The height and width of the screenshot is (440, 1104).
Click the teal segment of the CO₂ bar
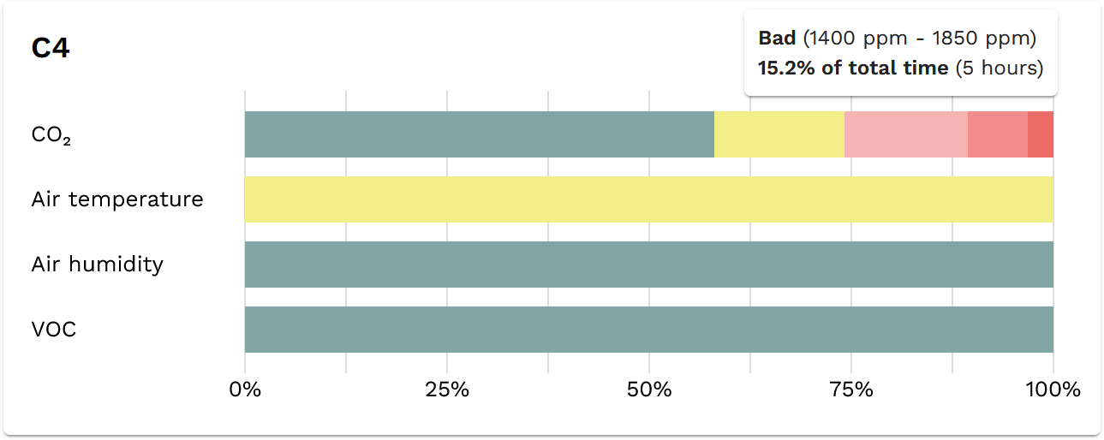(x=479, y=134)
